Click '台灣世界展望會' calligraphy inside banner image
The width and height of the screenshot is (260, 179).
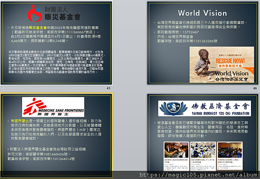(232, 79)
